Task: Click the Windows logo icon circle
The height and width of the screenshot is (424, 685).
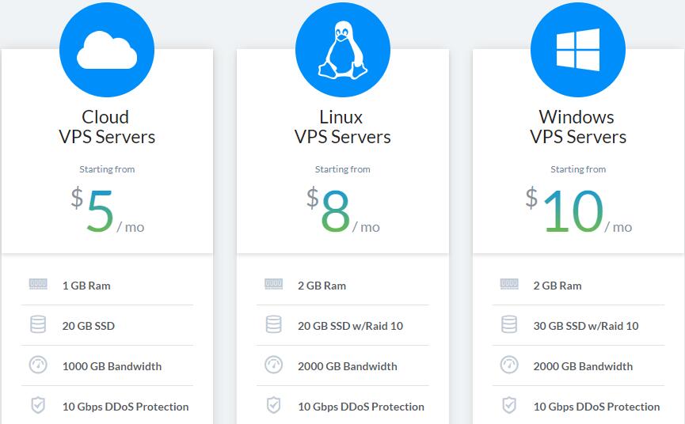Action: [x=578, y=50]
